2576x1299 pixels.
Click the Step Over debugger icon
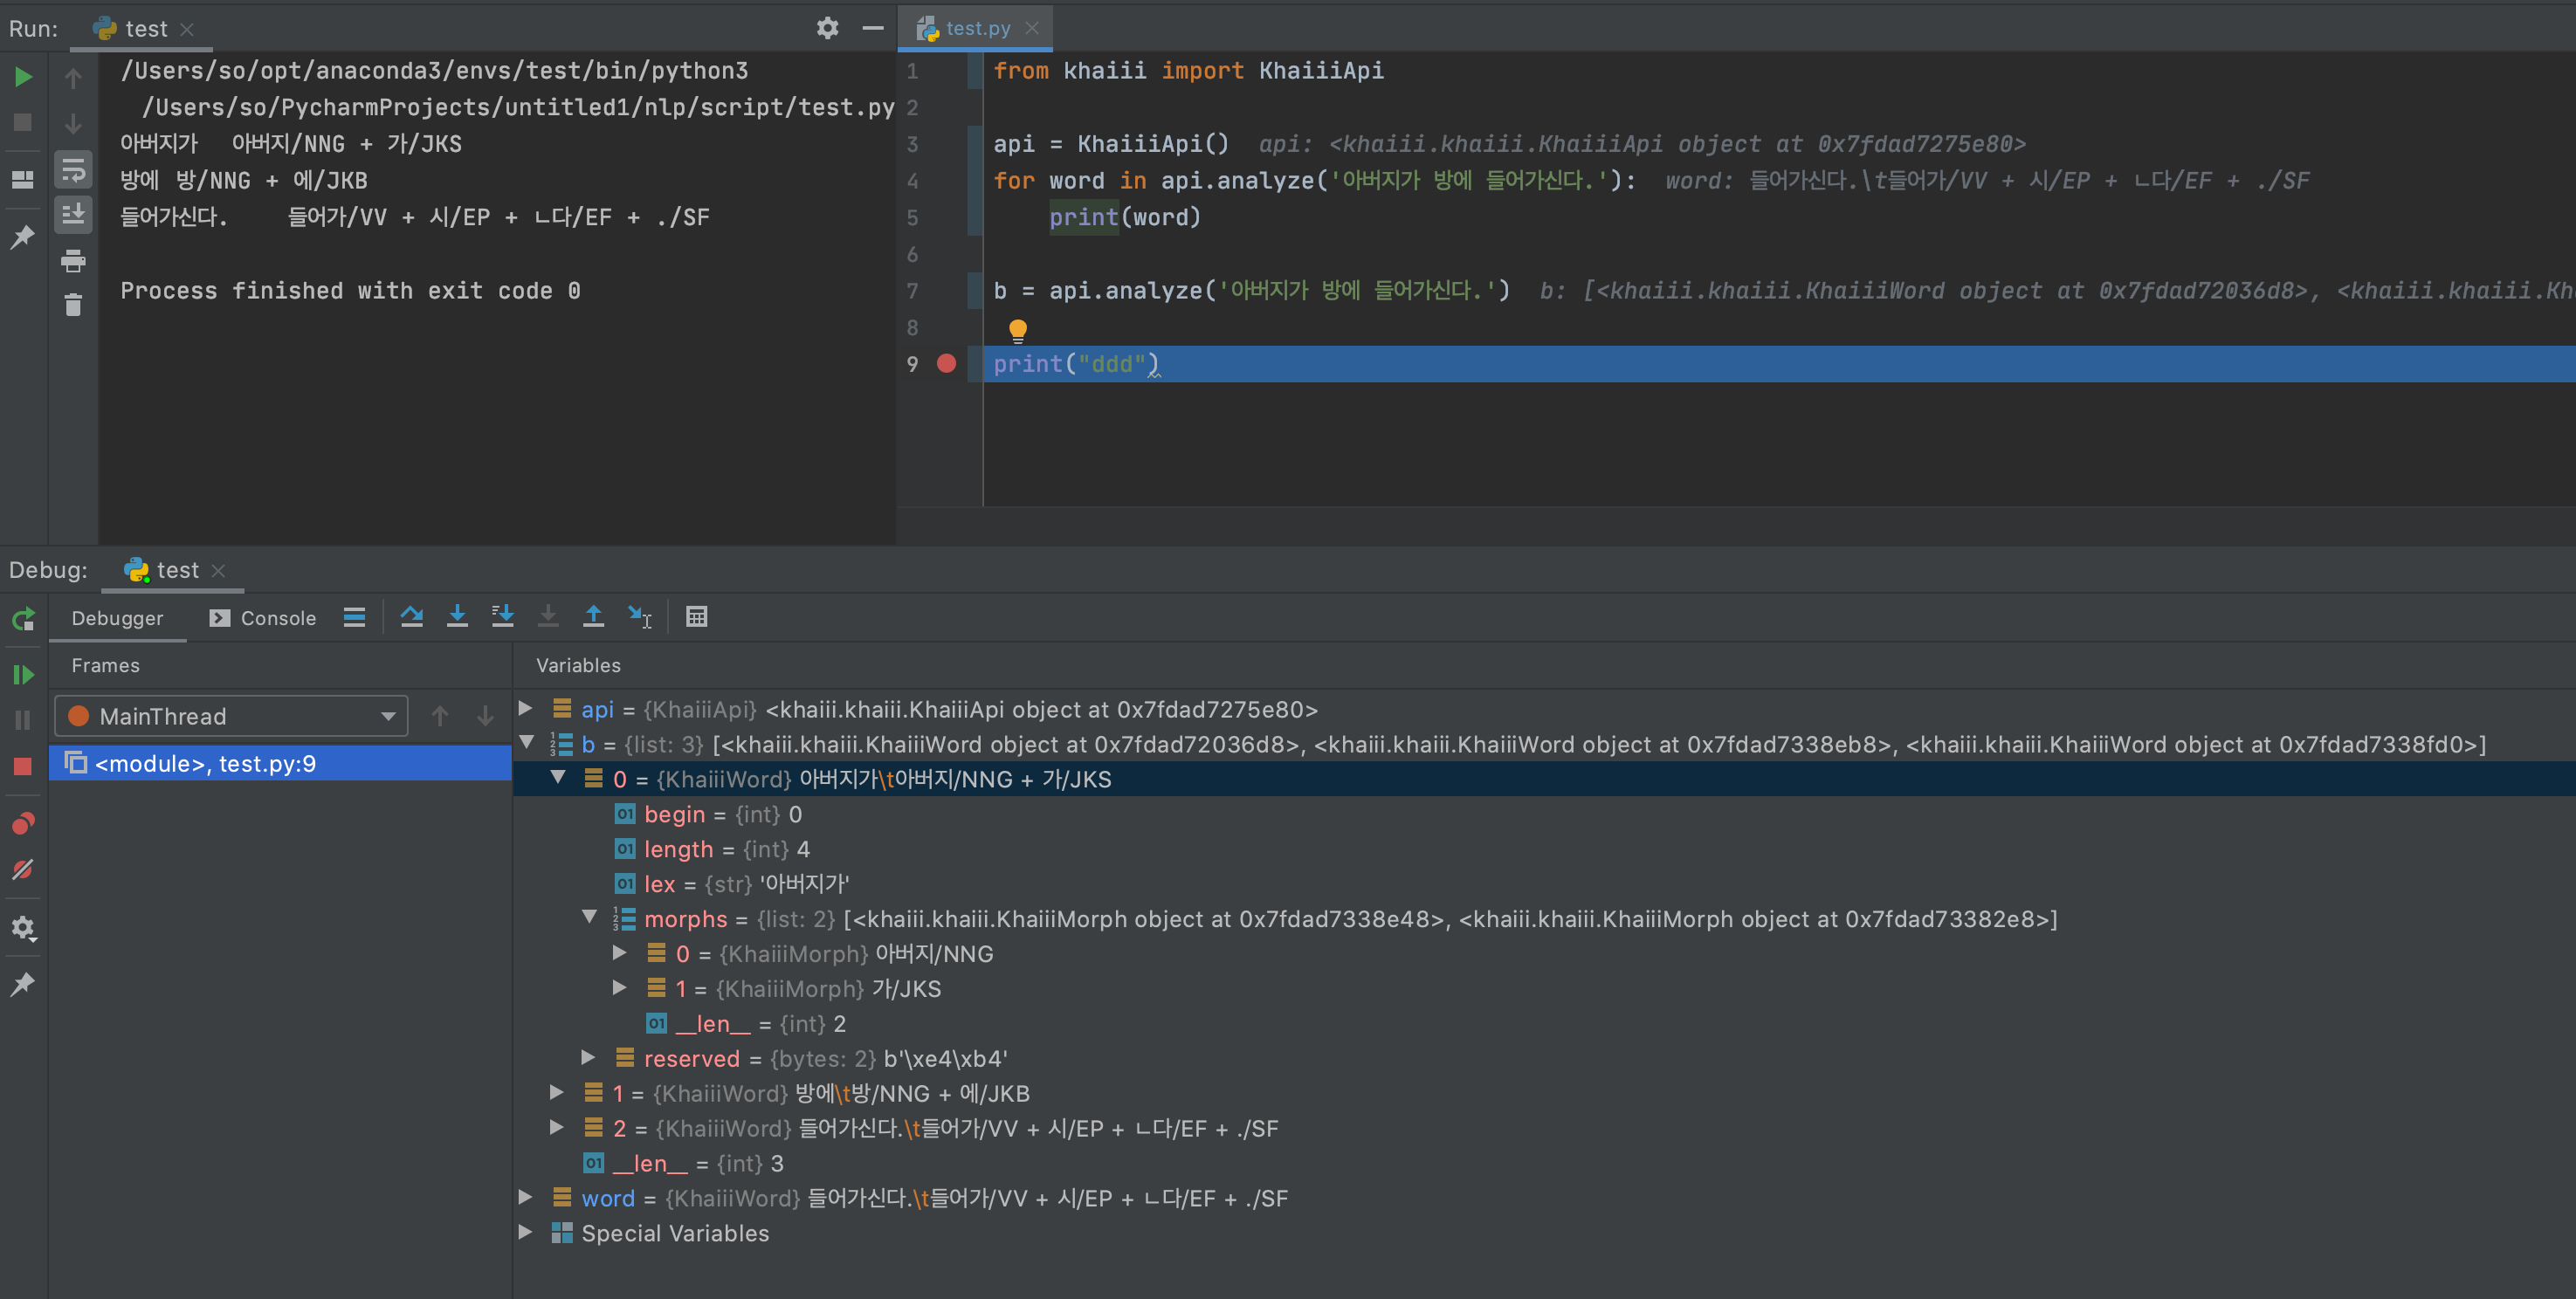[411, 616]
